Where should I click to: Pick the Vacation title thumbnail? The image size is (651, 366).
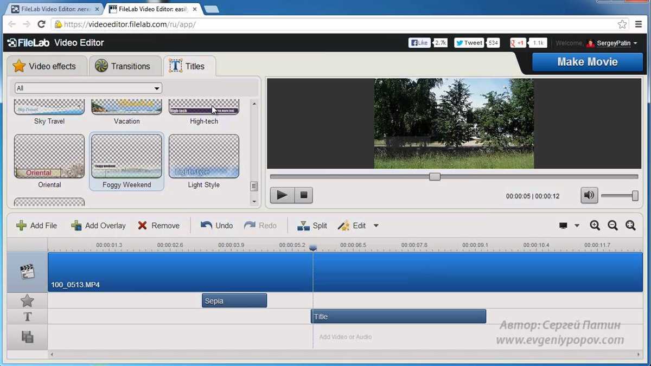[126, 107]
